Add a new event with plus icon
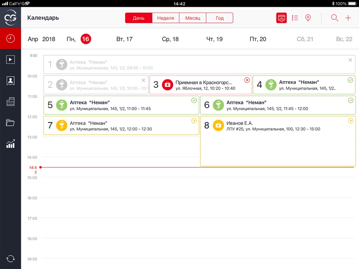Screen dimensions: 359x269 click(348, 18)
